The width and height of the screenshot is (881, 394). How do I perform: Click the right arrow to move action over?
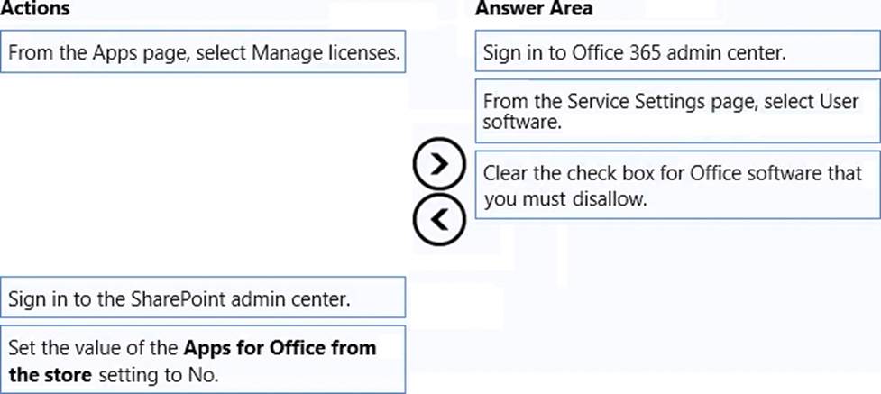[x=438, y=162]
